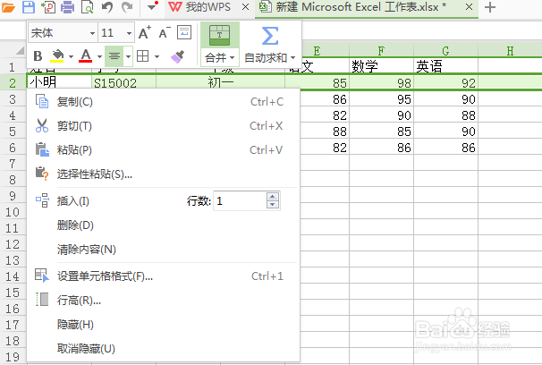Select row 2 header
This screenshot has height=365, width=542.
(13, 82)
